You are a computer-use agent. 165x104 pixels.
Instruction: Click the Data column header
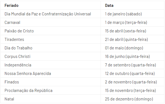click(109, 5)
